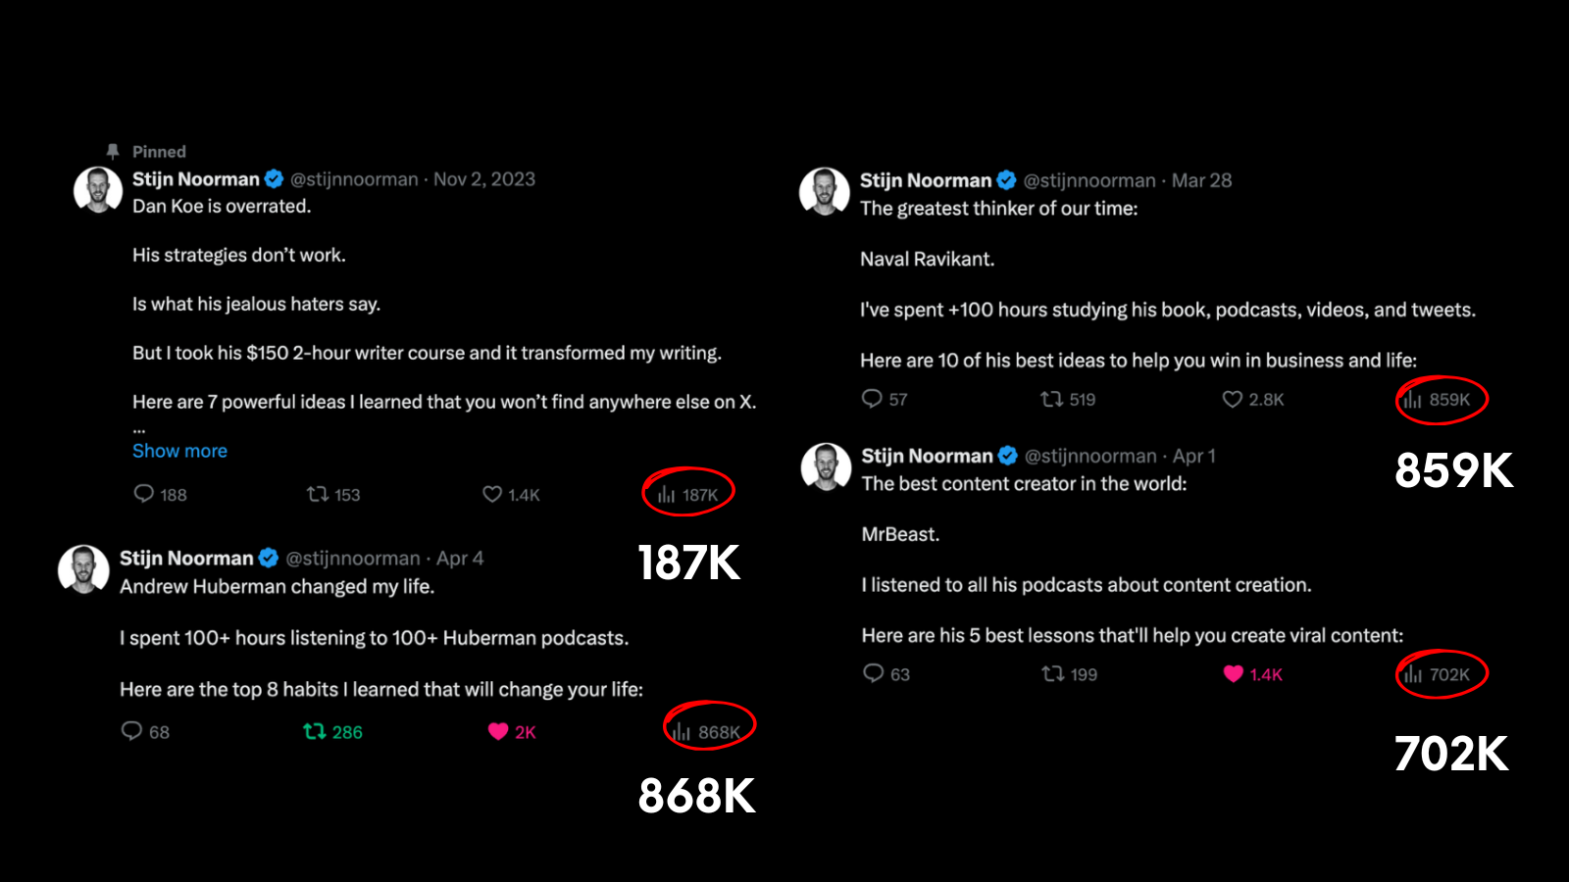
Task: Click reply icon on Dan Koe tweet
Action: (144, 494)
